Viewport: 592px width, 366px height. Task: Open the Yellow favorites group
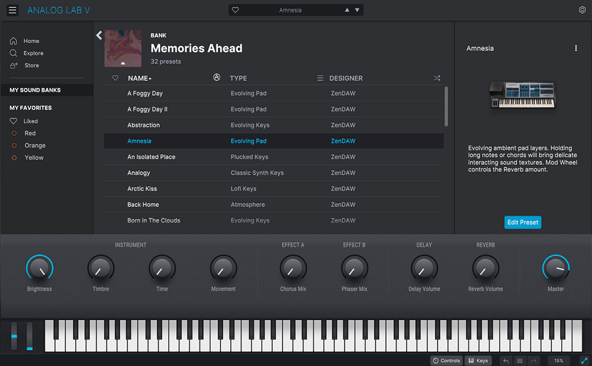click(x=28, y=158)
